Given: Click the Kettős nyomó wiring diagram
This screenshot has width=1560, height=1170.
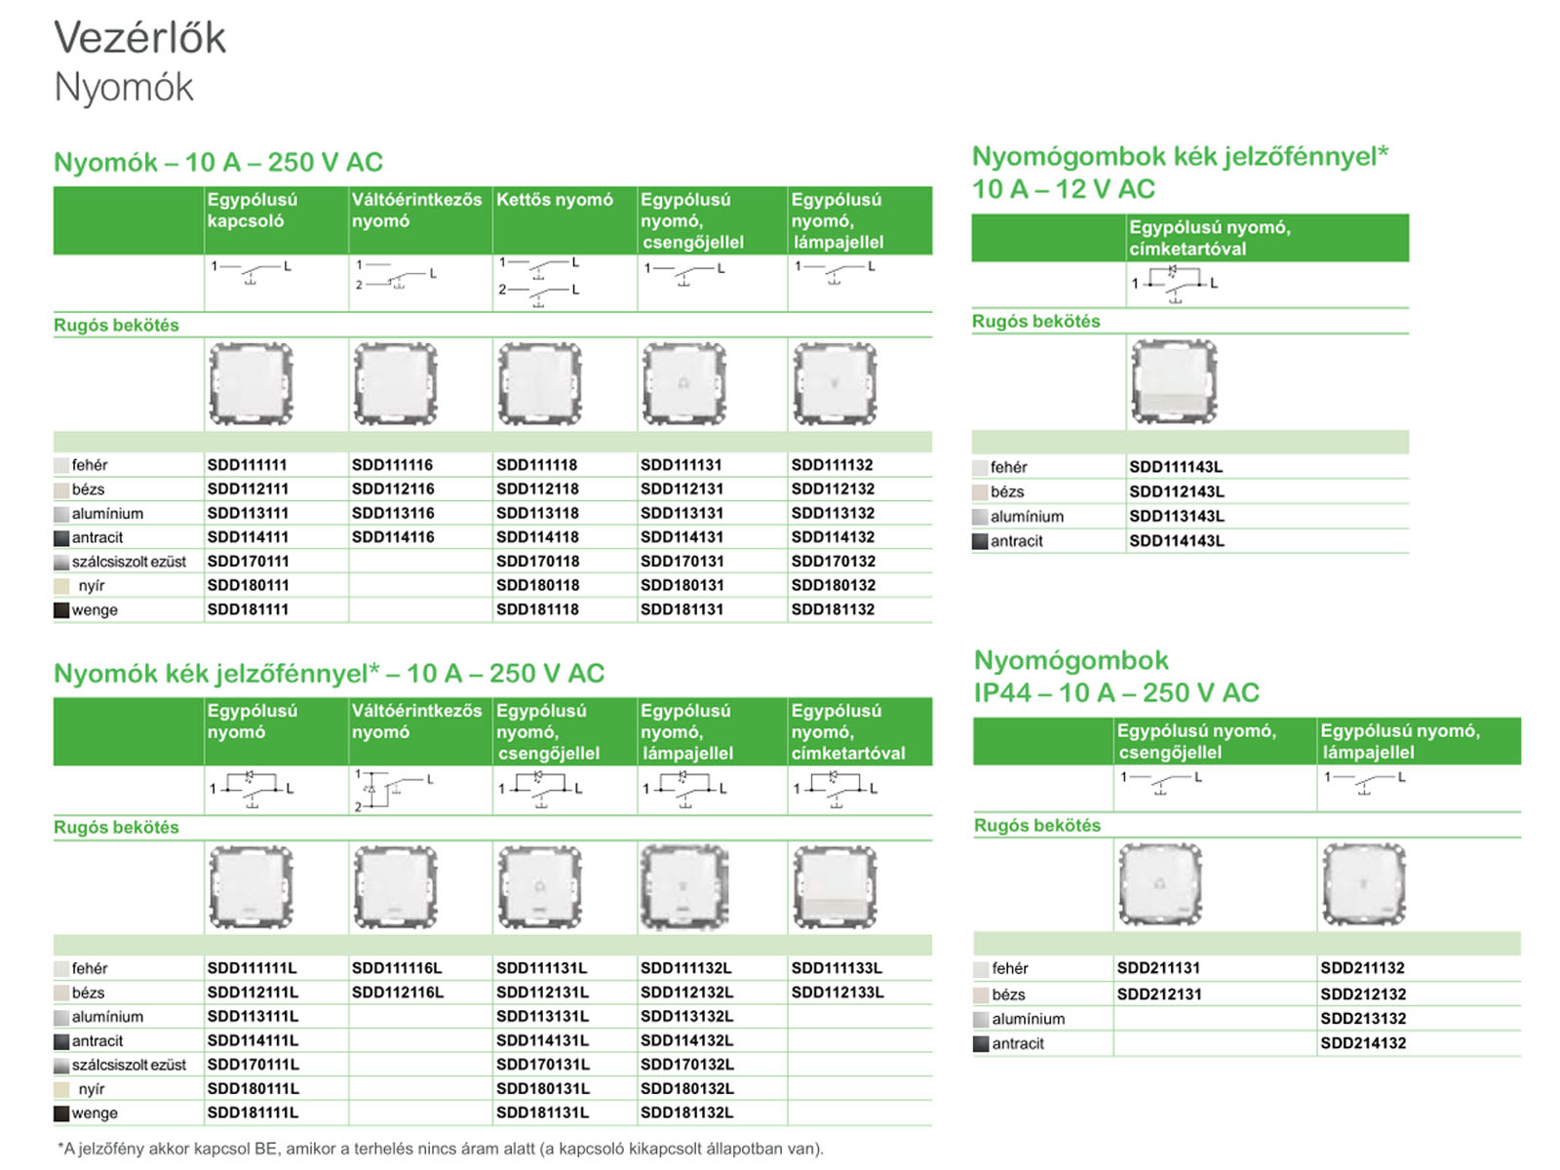Looking at the screenshot, I should pos(540,282).
